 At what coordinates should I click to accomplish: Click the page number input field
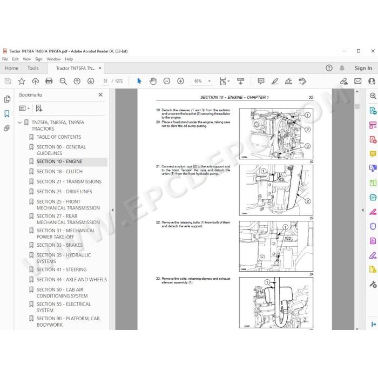pos(105,81)
